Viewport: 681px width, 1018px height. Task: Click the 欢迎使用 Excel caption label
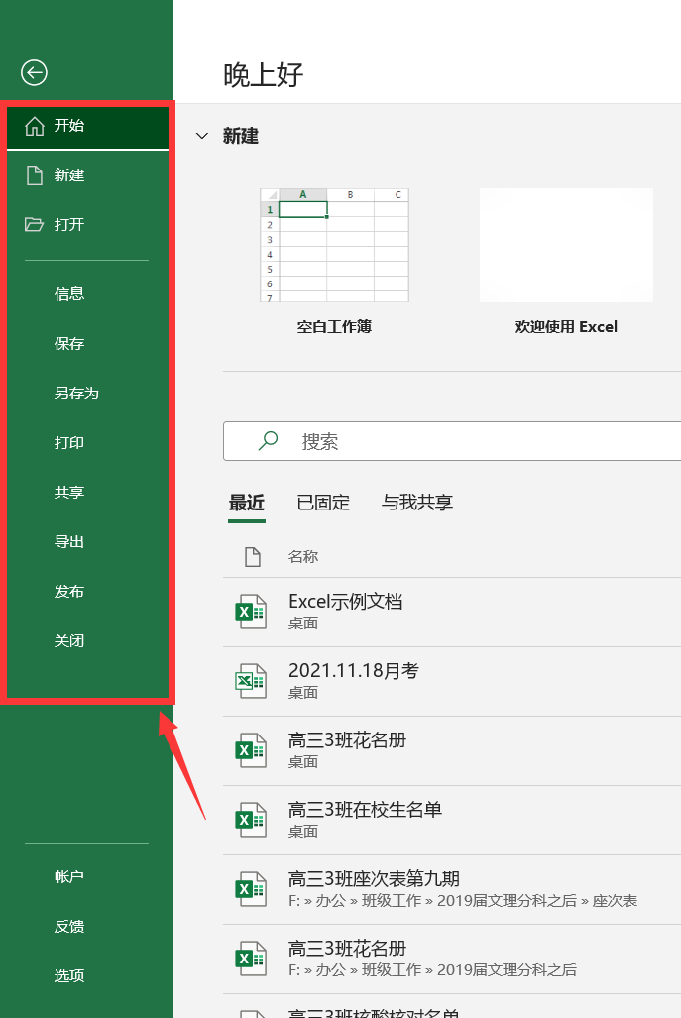566,326
